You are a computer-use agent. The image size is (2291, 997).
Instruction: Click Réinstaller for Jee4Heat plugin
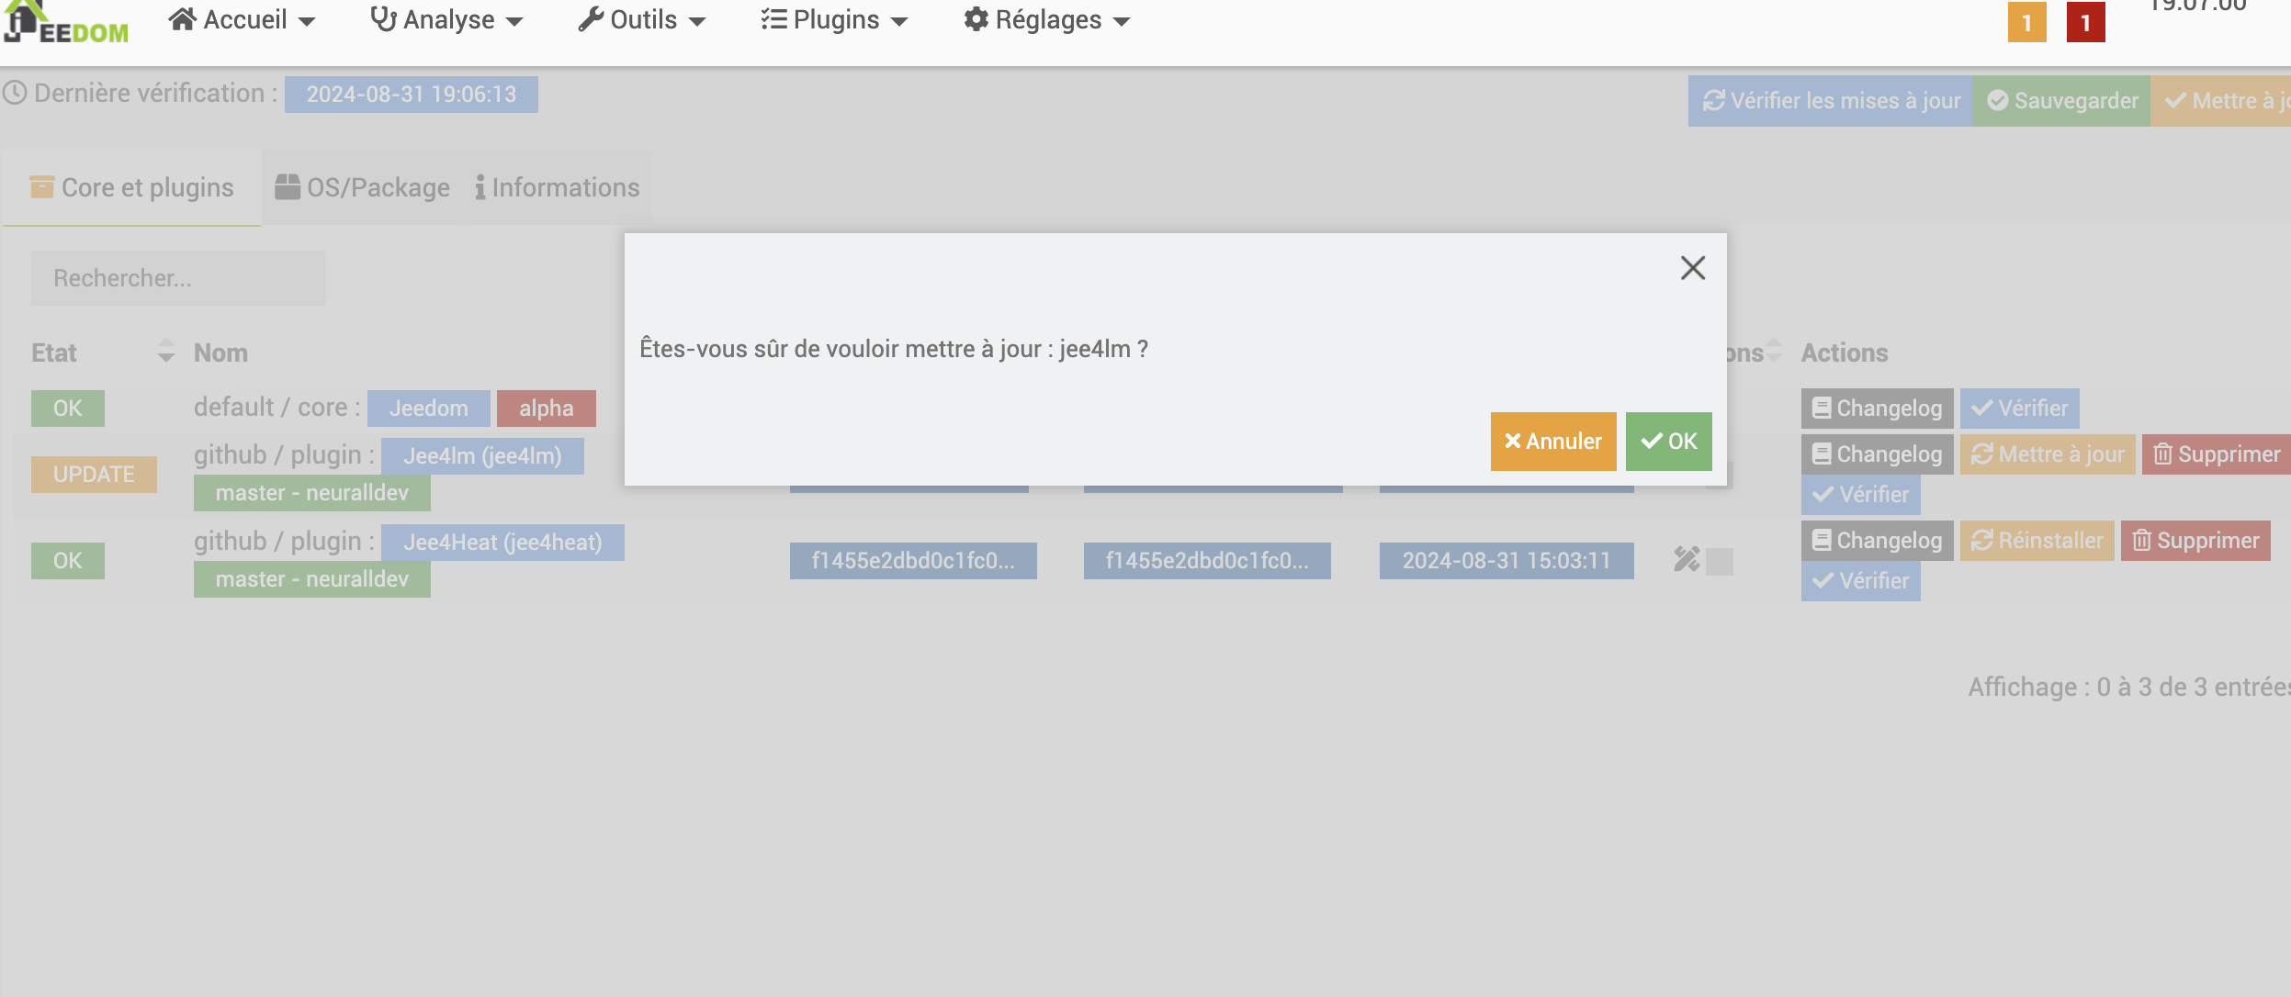(x=2037, y=541)
